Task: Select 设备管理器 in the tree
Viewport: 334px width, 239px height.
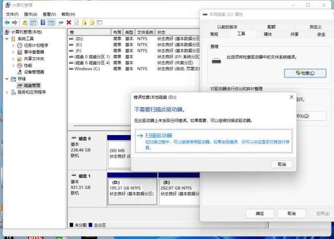Action: pyautogui.click(x=34, y=72)
